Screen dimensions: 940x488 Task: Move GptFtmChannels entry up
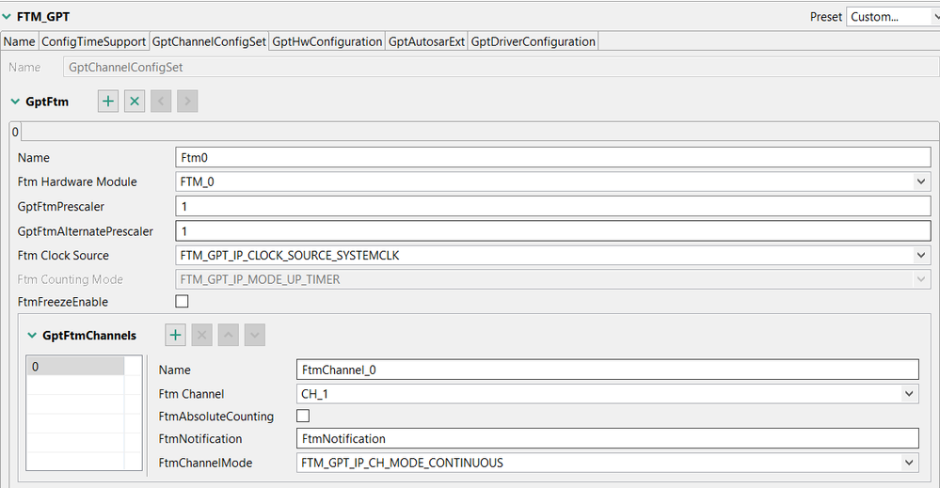pyautogui.click(x=228, y=335)
